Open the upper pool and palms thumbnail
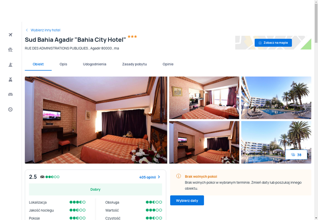The image size is (318, 220). pyautogui.click(x=276, y=97)
